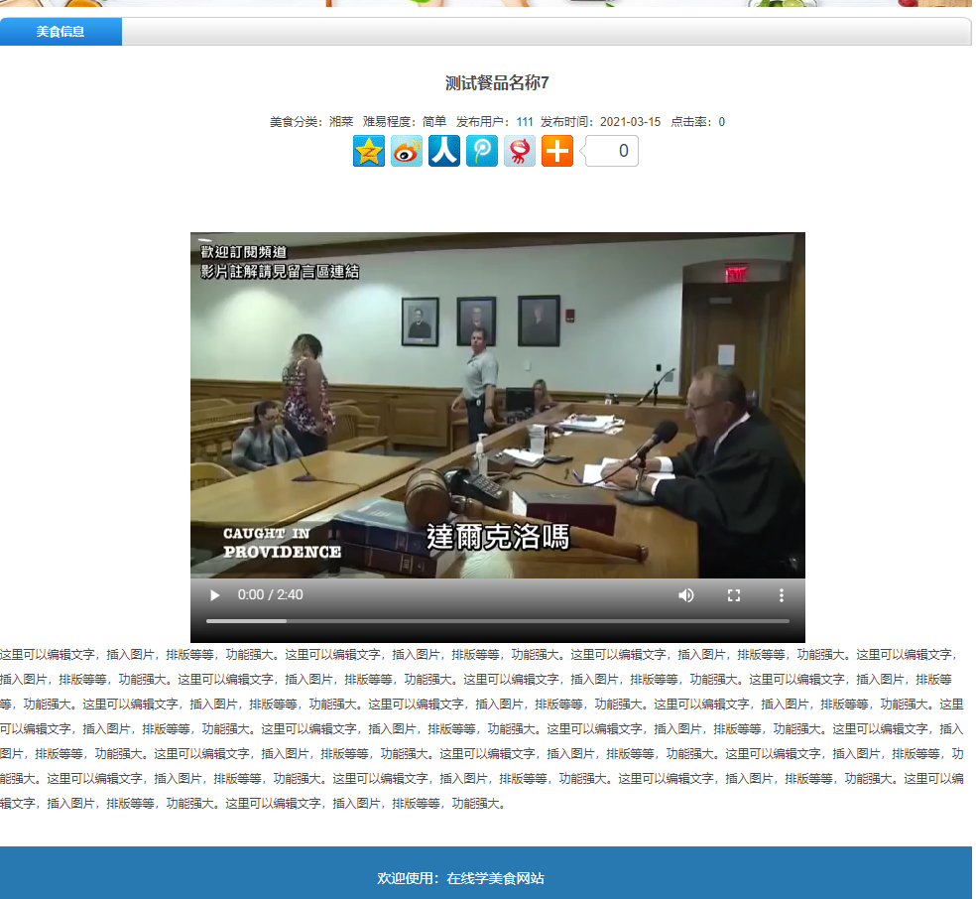Share to Qzone via yellow star icon
Image resolution: width=976 pixels, height=899 pixels.
369,151
